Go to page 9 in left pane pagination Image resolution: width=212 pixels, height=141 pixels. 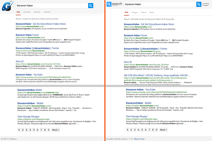click(49, 130)
